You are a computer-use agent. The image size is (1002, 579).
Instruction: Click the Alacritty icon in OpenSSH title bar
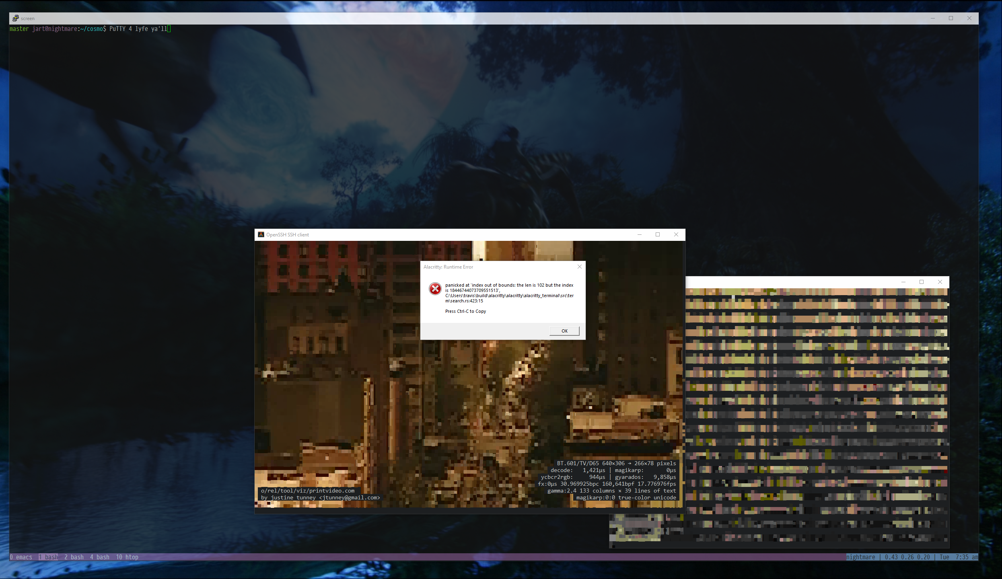click(x=261, y=234)
